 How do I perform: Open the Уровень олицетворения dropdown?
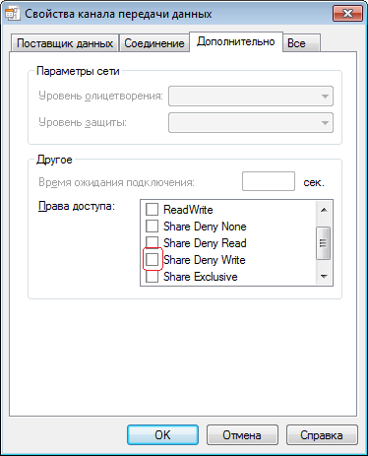pos(251,97)
